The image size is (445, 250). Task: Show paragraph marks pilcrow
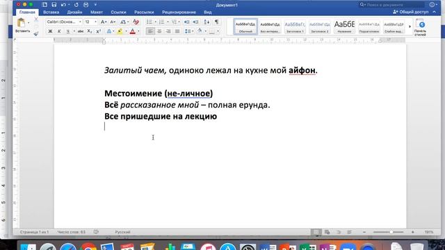tap(216, 22)
